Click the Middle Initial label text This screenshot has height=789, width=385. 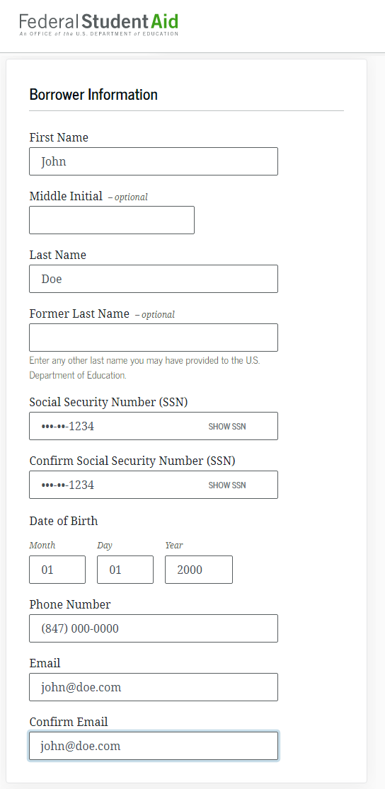click(66, 196)
